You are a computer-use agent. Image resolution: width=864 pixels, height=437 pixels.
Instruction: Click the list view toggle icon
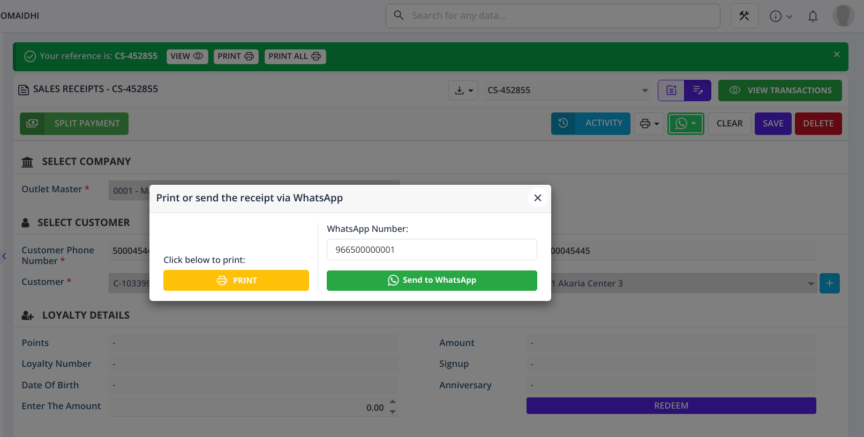click(x=671, y=91)
